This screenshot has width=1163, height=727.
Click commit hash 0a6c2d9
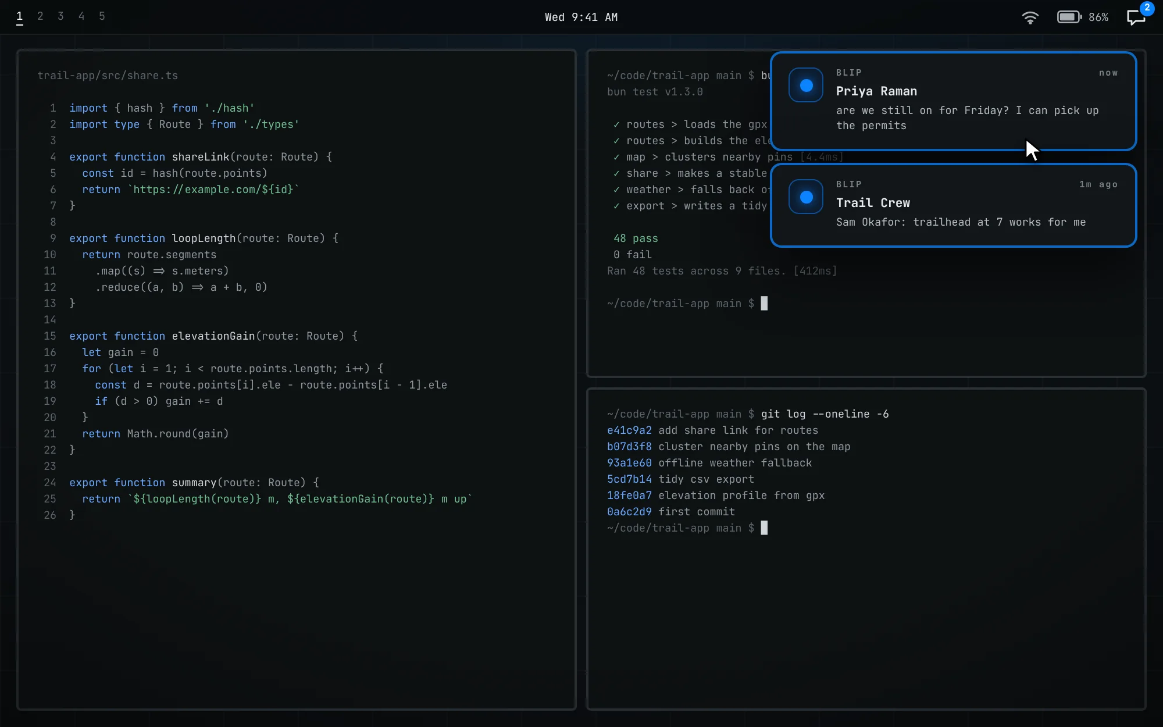(x=629, y=512)
